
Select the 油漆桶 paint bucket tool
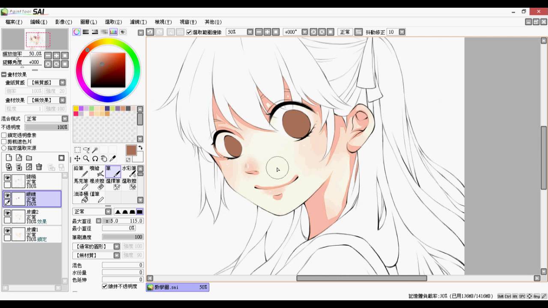coord(81,197)
